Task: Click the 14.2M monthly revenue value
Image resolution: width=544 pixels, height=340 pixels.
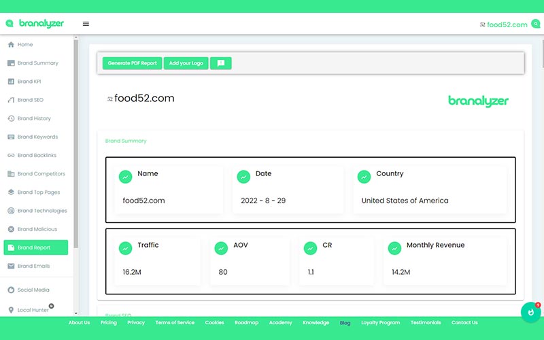Action: tap(401, 272)
